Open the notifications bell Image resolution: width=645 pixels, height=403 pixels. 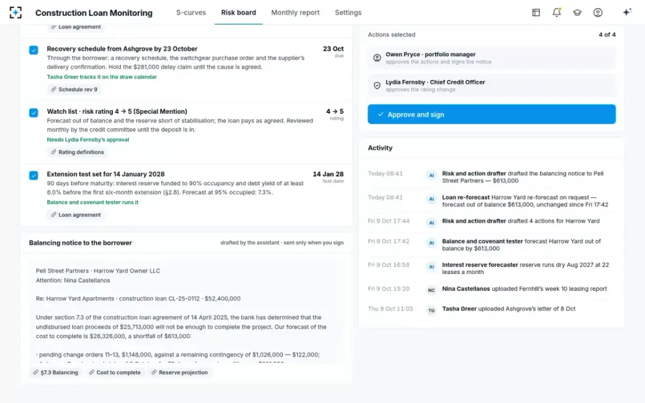tap(556, 12)
